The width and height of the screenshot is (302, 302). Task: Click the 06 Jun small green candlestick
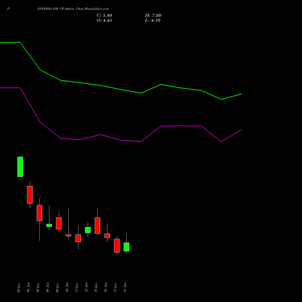click(x=49, y=225)
